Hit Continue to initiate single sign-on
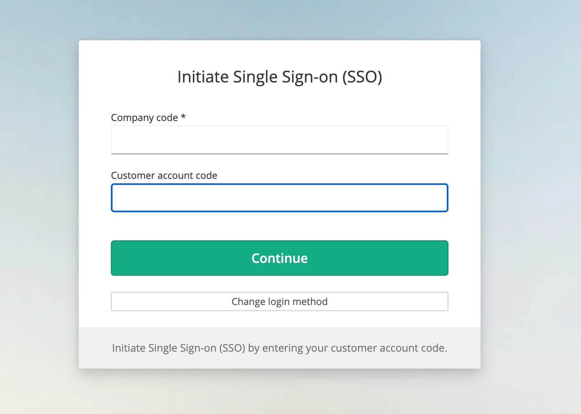The width and height of the screenshot is (581, 414). pyautogui.click(x=279, y=258)
